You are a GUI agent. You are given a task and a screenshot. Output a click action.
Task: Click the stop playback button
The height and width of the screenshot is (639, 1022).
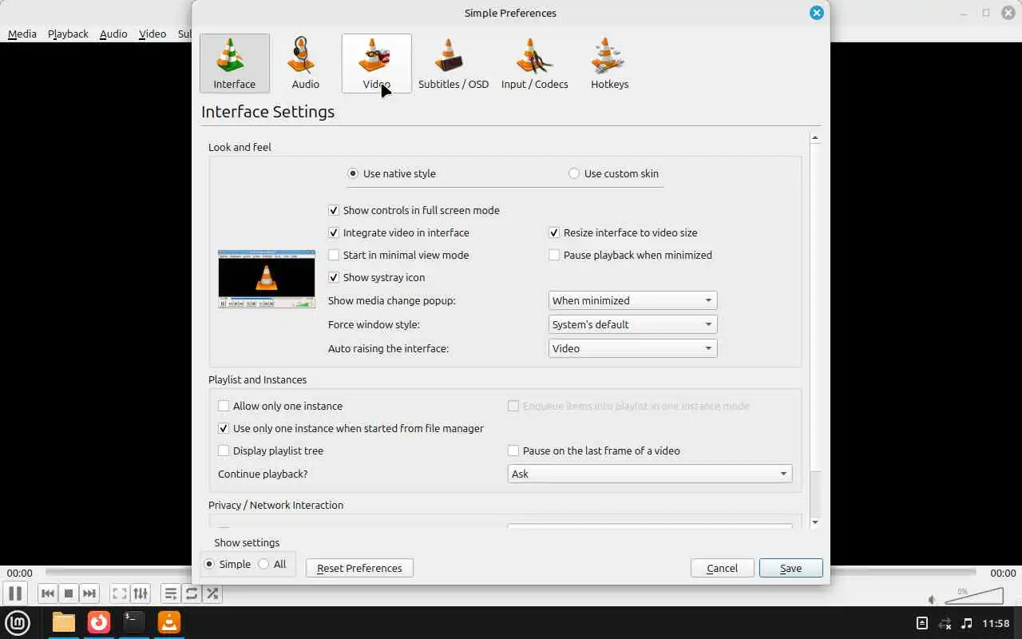[x=69, y=593]
